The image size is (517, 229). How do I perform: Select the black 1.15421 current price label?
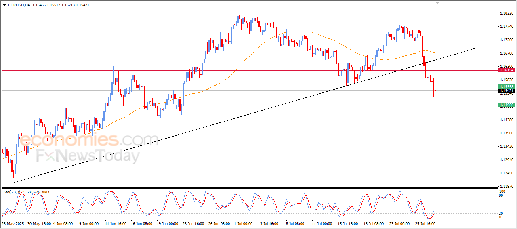pos(506,91)
